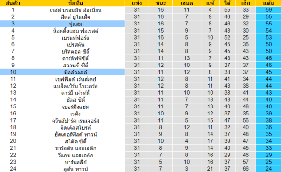Click the แต้ม column header
This screenshot has height=172, width=281.
(269, 3)
